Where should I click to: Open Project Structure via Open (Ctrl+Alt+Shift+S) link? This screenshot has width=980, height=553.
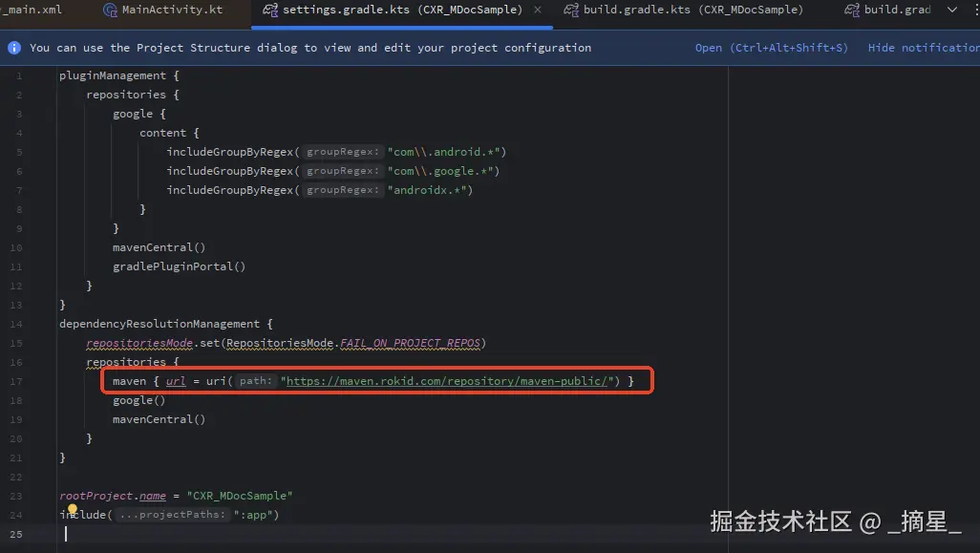(771, 48)
